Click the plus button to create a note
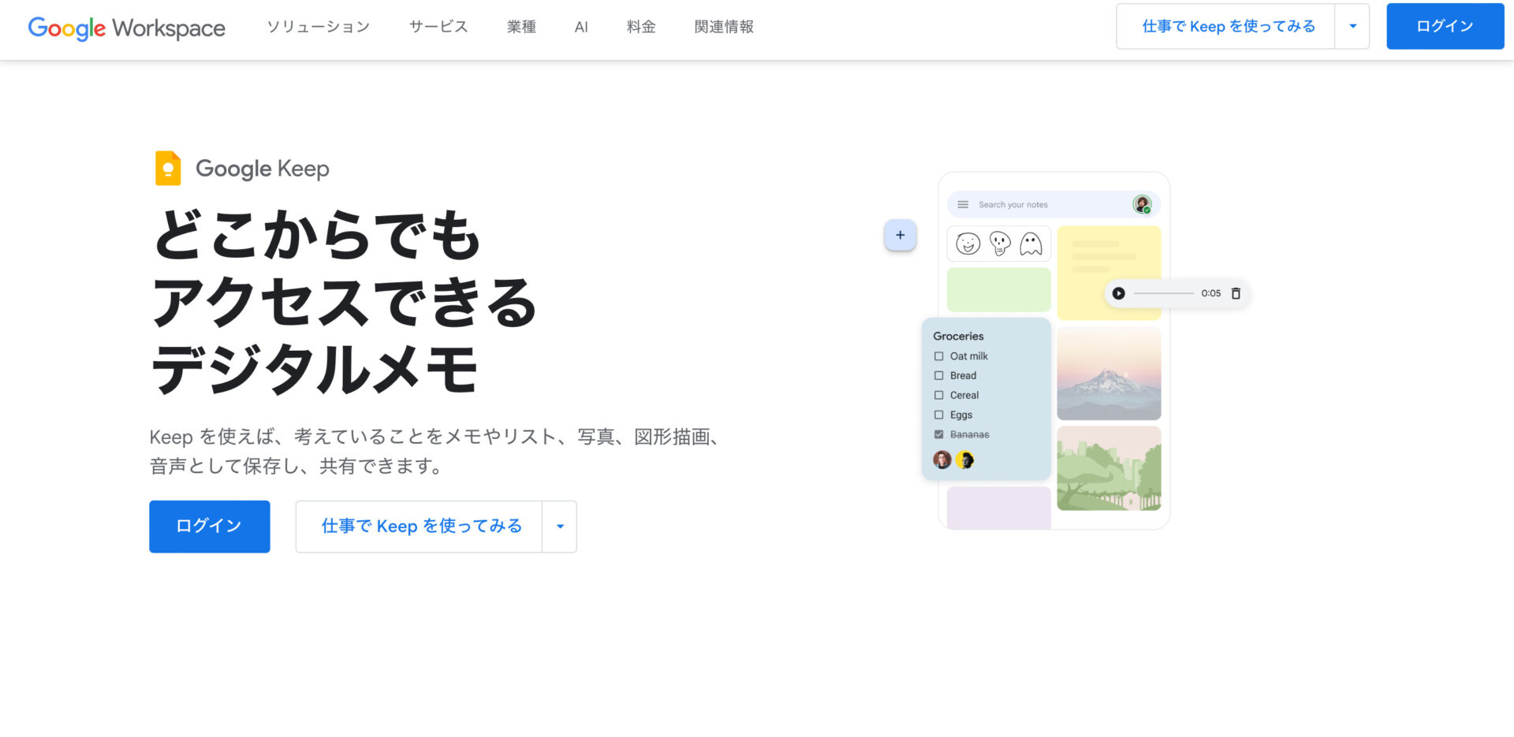The width and height of the screenshot is (1514, 737). tap(900, 234)
